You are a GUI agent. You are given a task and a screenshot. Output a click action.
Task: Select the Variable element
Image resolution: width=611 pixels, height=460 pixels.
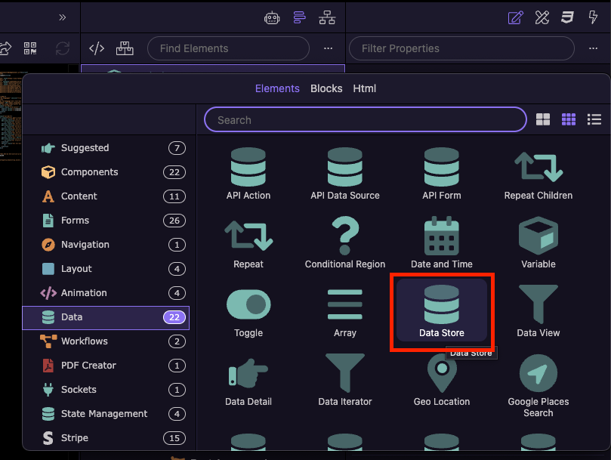[x=538, y=242]
